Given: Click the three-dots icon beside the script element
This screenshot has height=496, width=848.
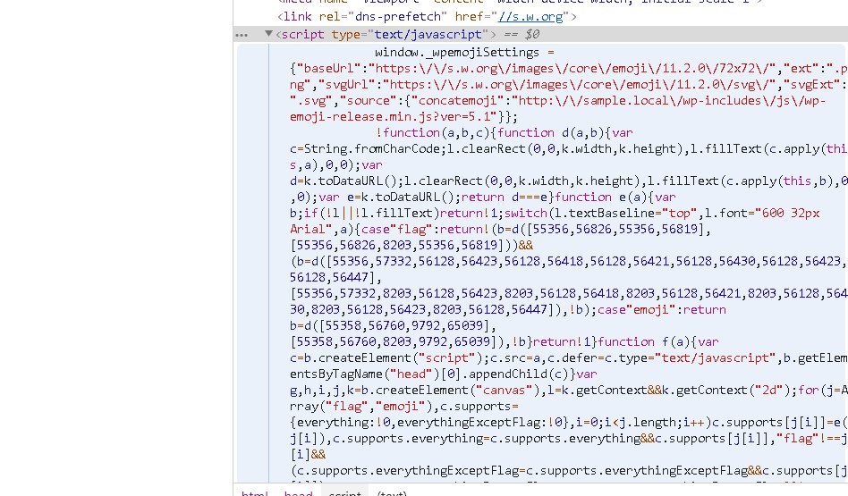Looking at the screenshot, I should pos(242,35).
